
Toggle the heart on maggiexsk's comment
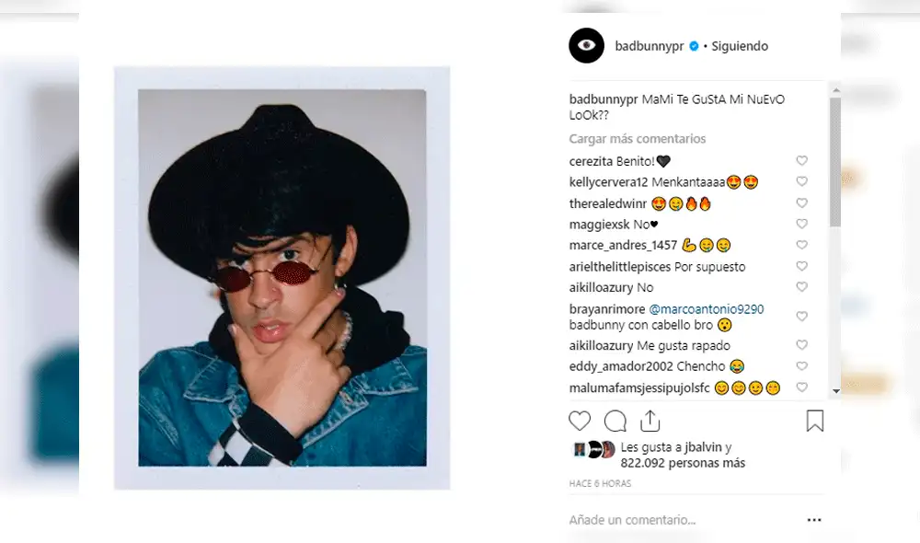coord(801,224)
